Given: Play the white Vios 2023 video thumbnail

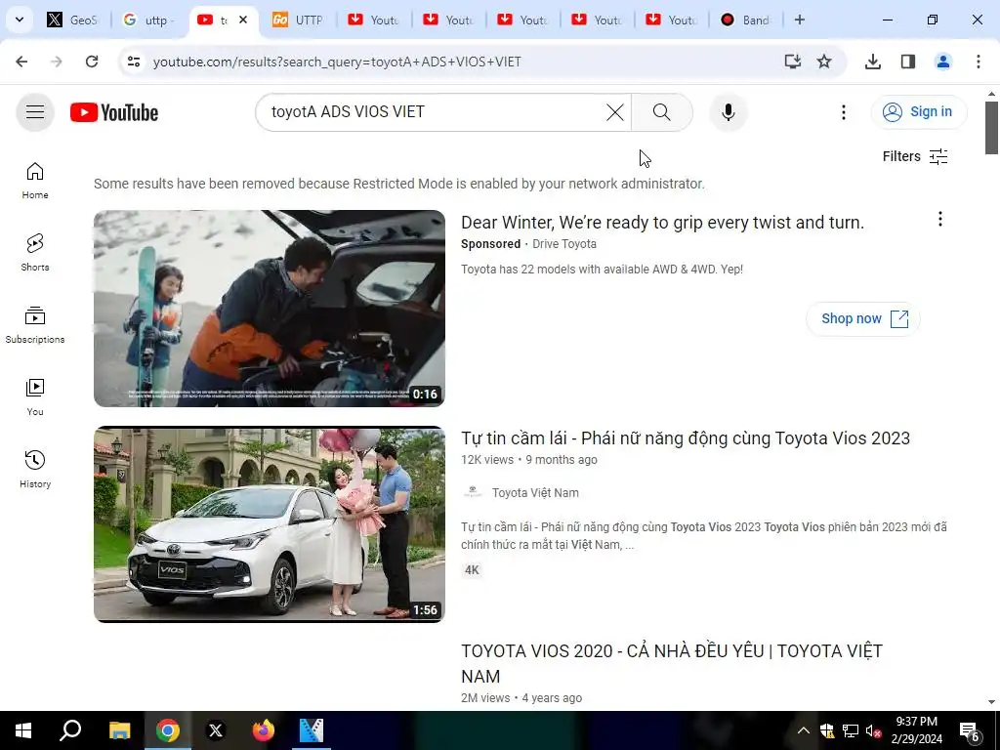Looking at the screenshot, I should pyautogui.click(x=270, y=524).
